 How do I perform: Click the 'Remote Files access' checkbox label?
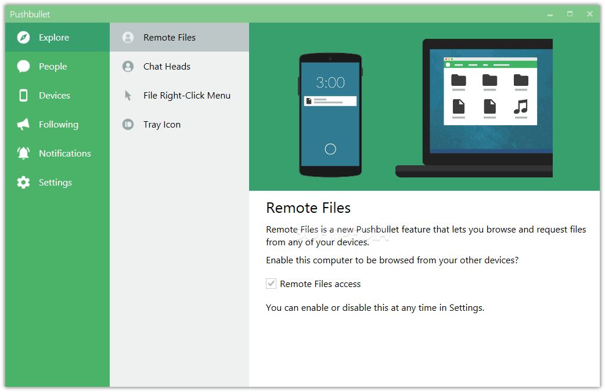pyautogui.click(x=320, y=284)
